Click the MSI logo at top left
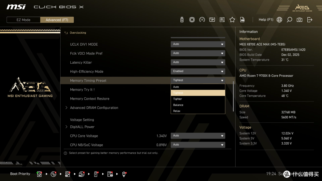This screenshot has height=181, width=322. (16, 7)
